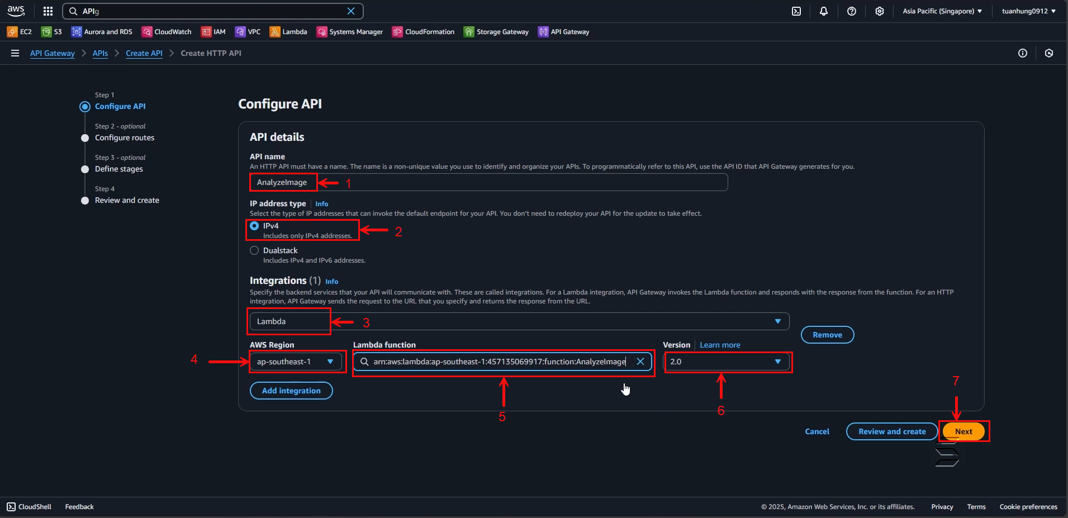The height and width of the screenshot is (518, 1068).
Task: Open CloudFormation shortcut
Action: click(424, 32)
